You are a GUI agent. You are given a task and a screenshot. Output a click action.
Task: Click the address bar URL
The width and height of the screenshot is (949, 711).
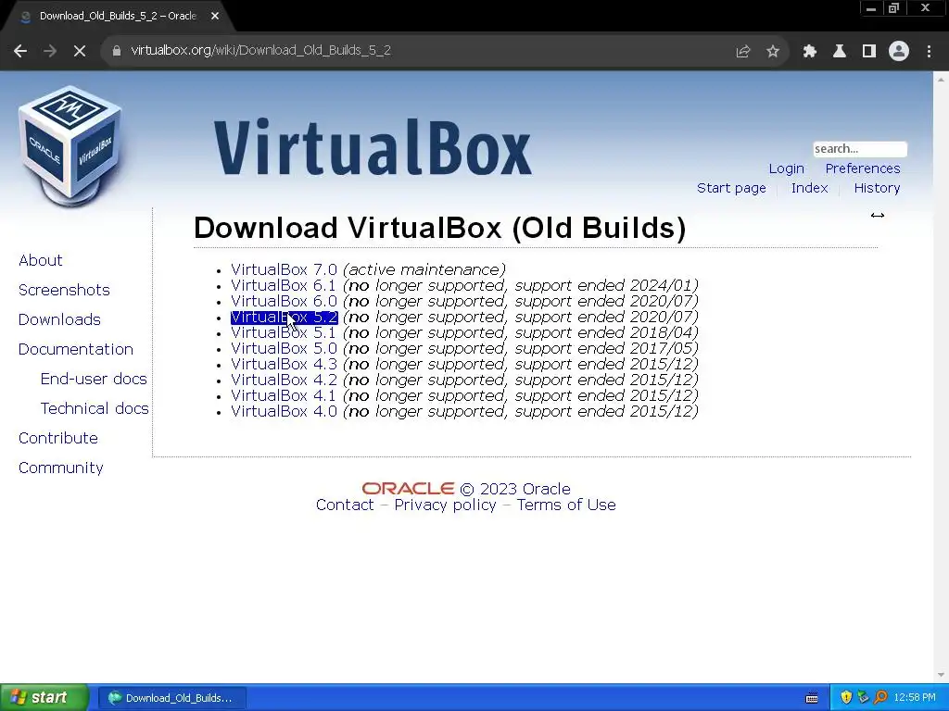260,50
